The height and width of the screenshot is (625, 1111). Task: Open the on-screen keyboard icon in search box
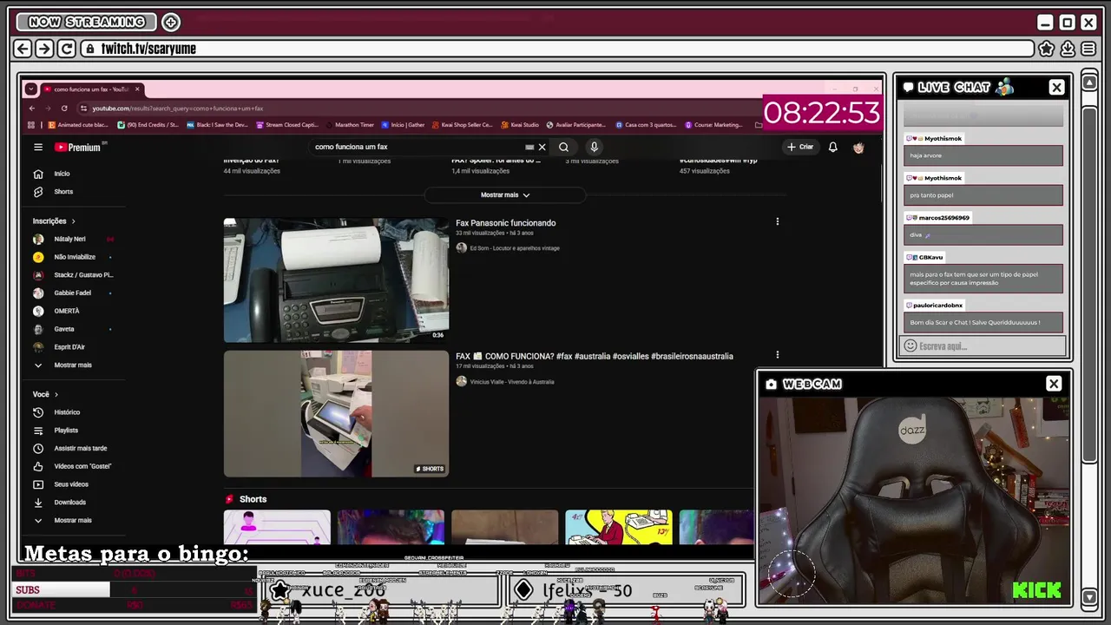529,147
